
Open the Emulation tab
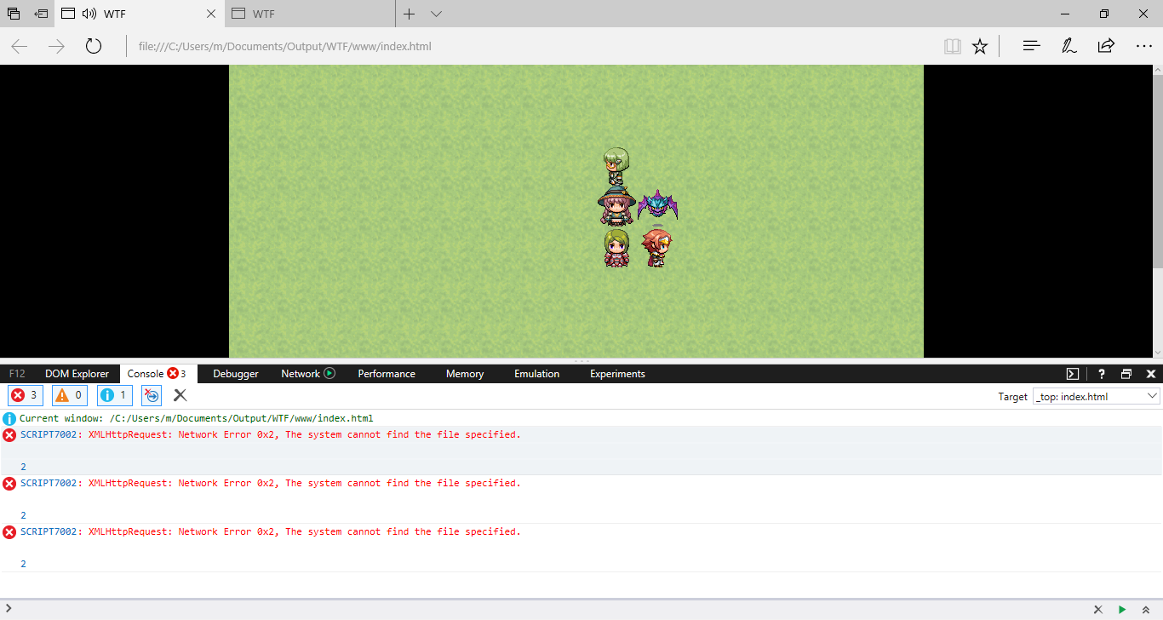(x=537, y=374)
